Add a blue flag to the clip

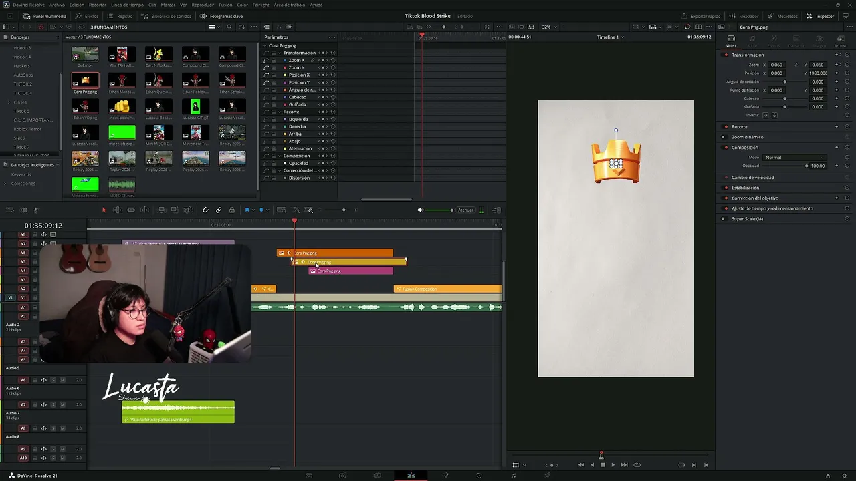pyautogui.click(x=247, y=210)
